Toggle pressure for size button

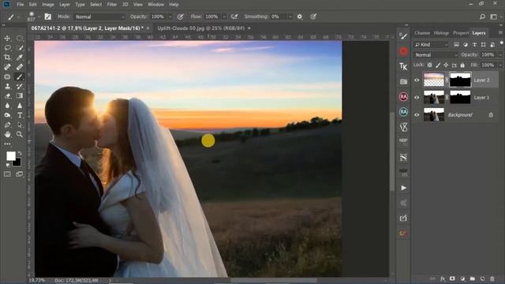click(x=313, y=17)
